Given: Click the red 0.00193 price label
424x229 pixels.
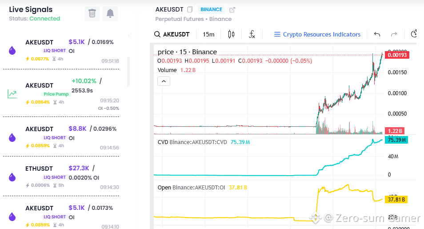Looking at the screenshot, I should pyautogui.click(x=397, y=55).
